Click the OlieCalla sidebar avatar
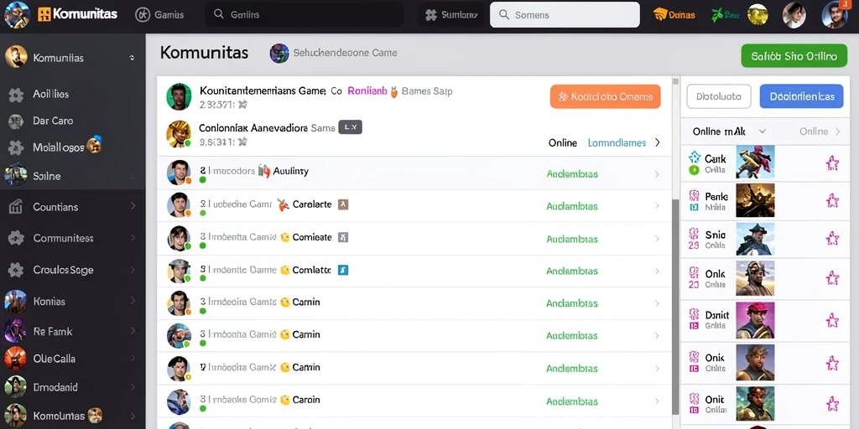This screenshot has width=859, height=429. (x=15, y=359)
